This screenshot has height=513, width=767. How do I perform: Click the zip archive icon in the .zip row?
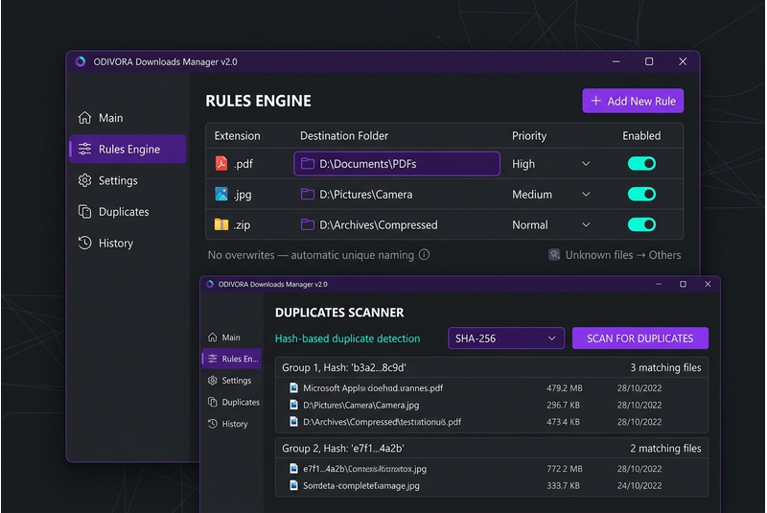coord(221,224)
